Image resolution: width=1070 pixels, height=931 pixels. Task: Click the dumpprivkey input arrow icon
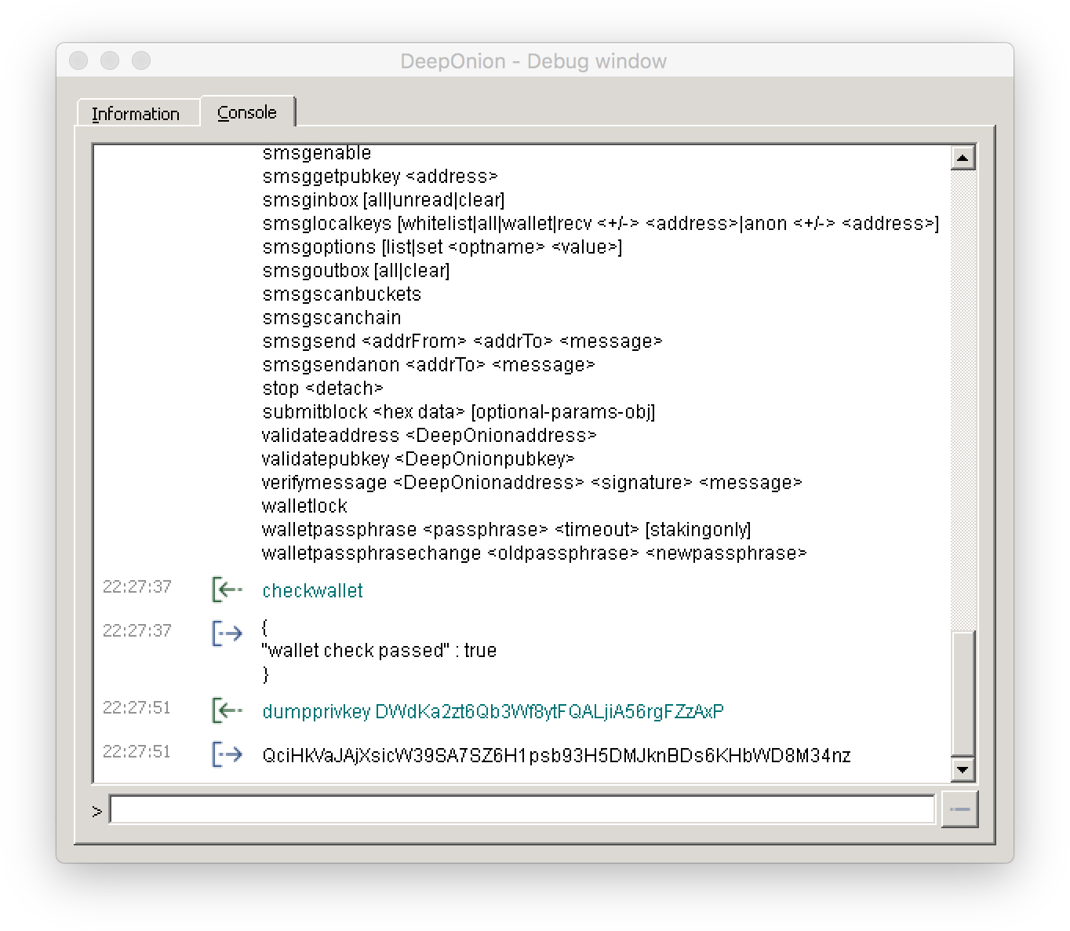click(227, 710)
